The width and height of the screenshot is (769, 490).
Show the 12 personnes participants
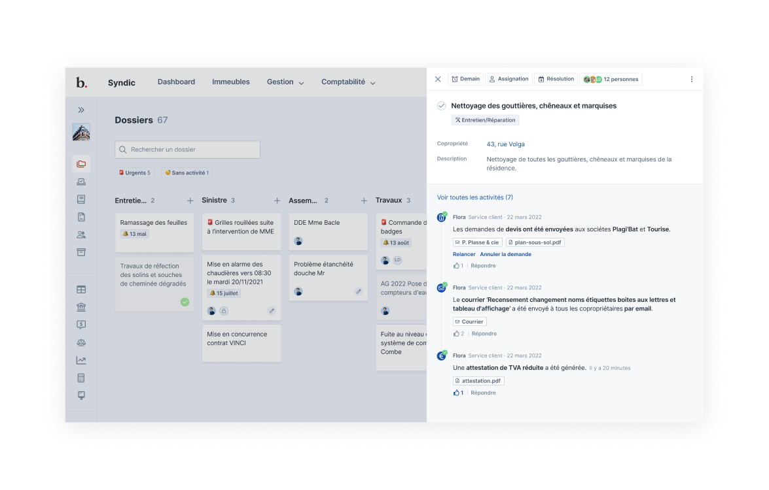point(611,79)
